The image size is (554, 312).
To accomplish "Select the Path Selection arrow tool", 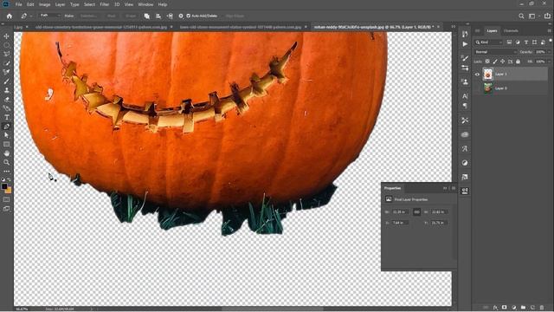I will pyautogui.click(x=6, y=135).
